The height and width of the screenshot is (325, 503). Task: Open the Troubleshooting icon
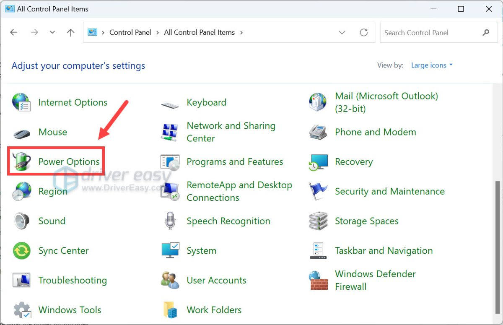(x=21, y=280)
